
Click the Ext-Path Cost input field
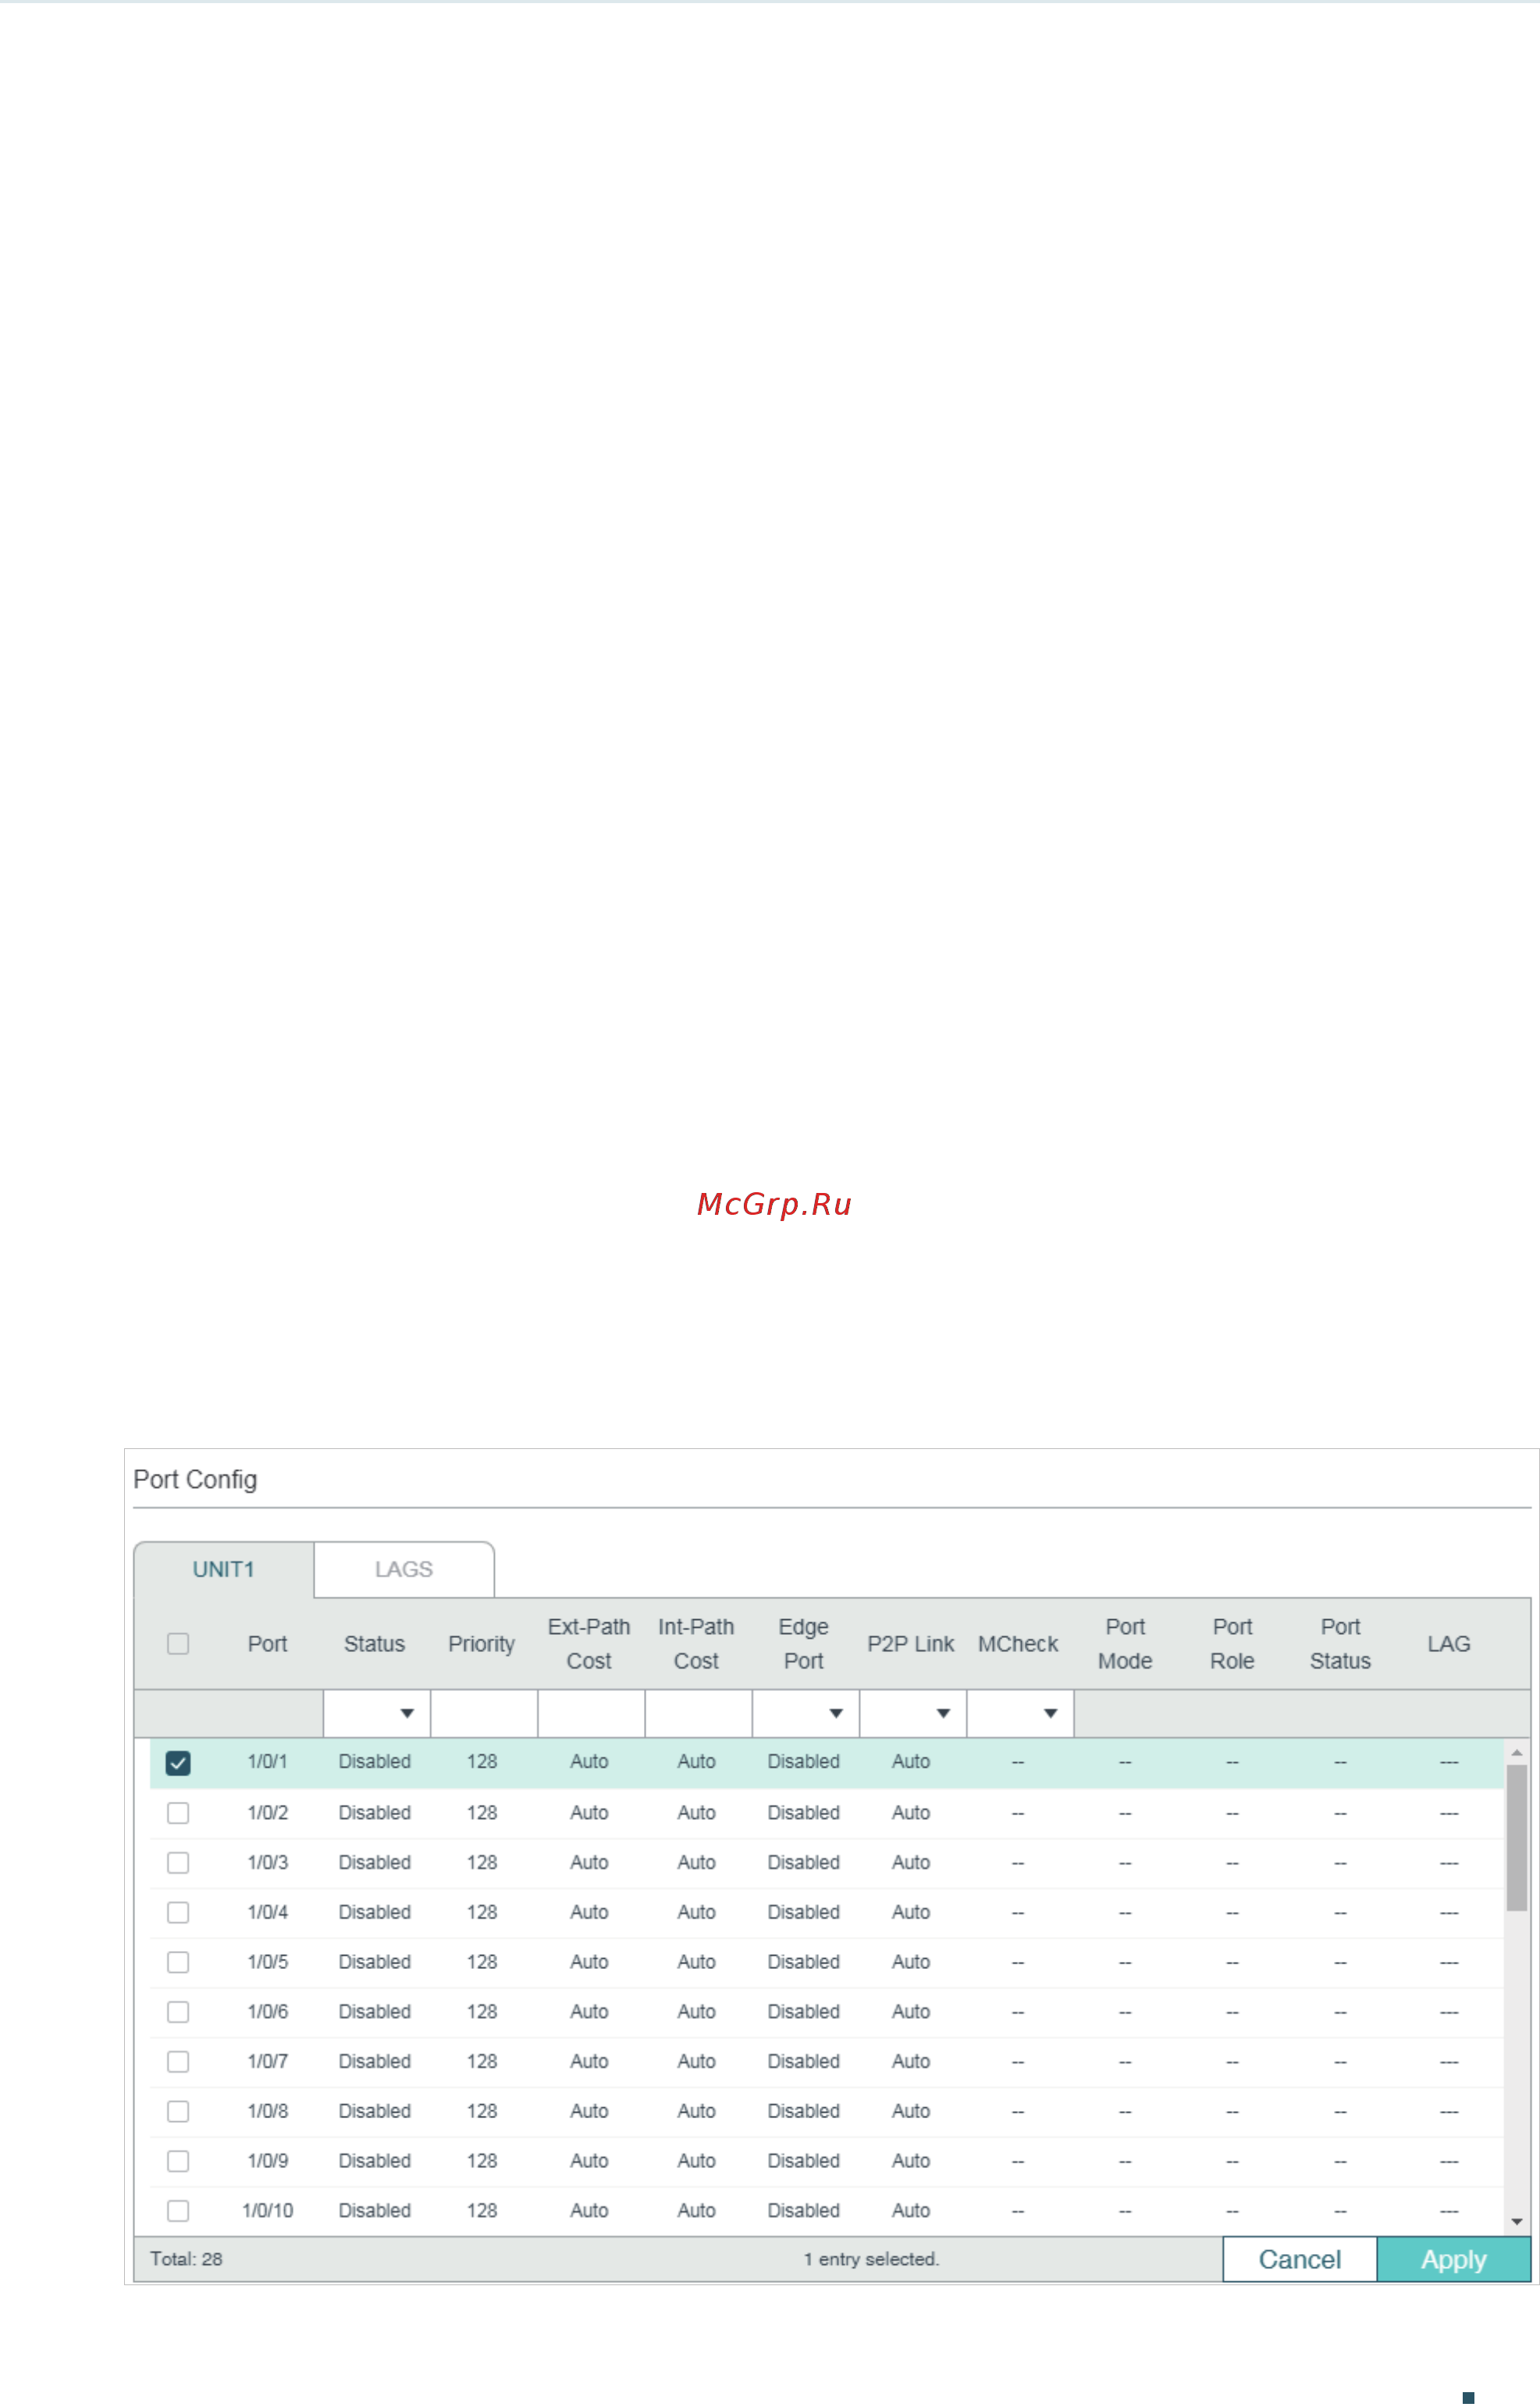pyautogui.click(x=591, y=1714)
